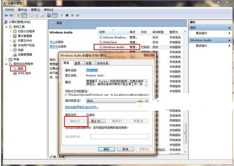This screenshot has height=166, width=234.
Task: Click the 本地用户和组 icon in tree
Action: pos(15,45)
